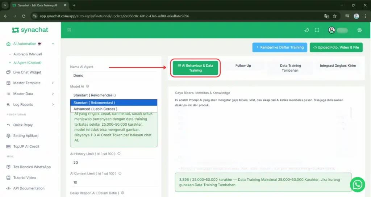
Task: Click the AI History Limit info icon
Action: [x=119, y=154]
